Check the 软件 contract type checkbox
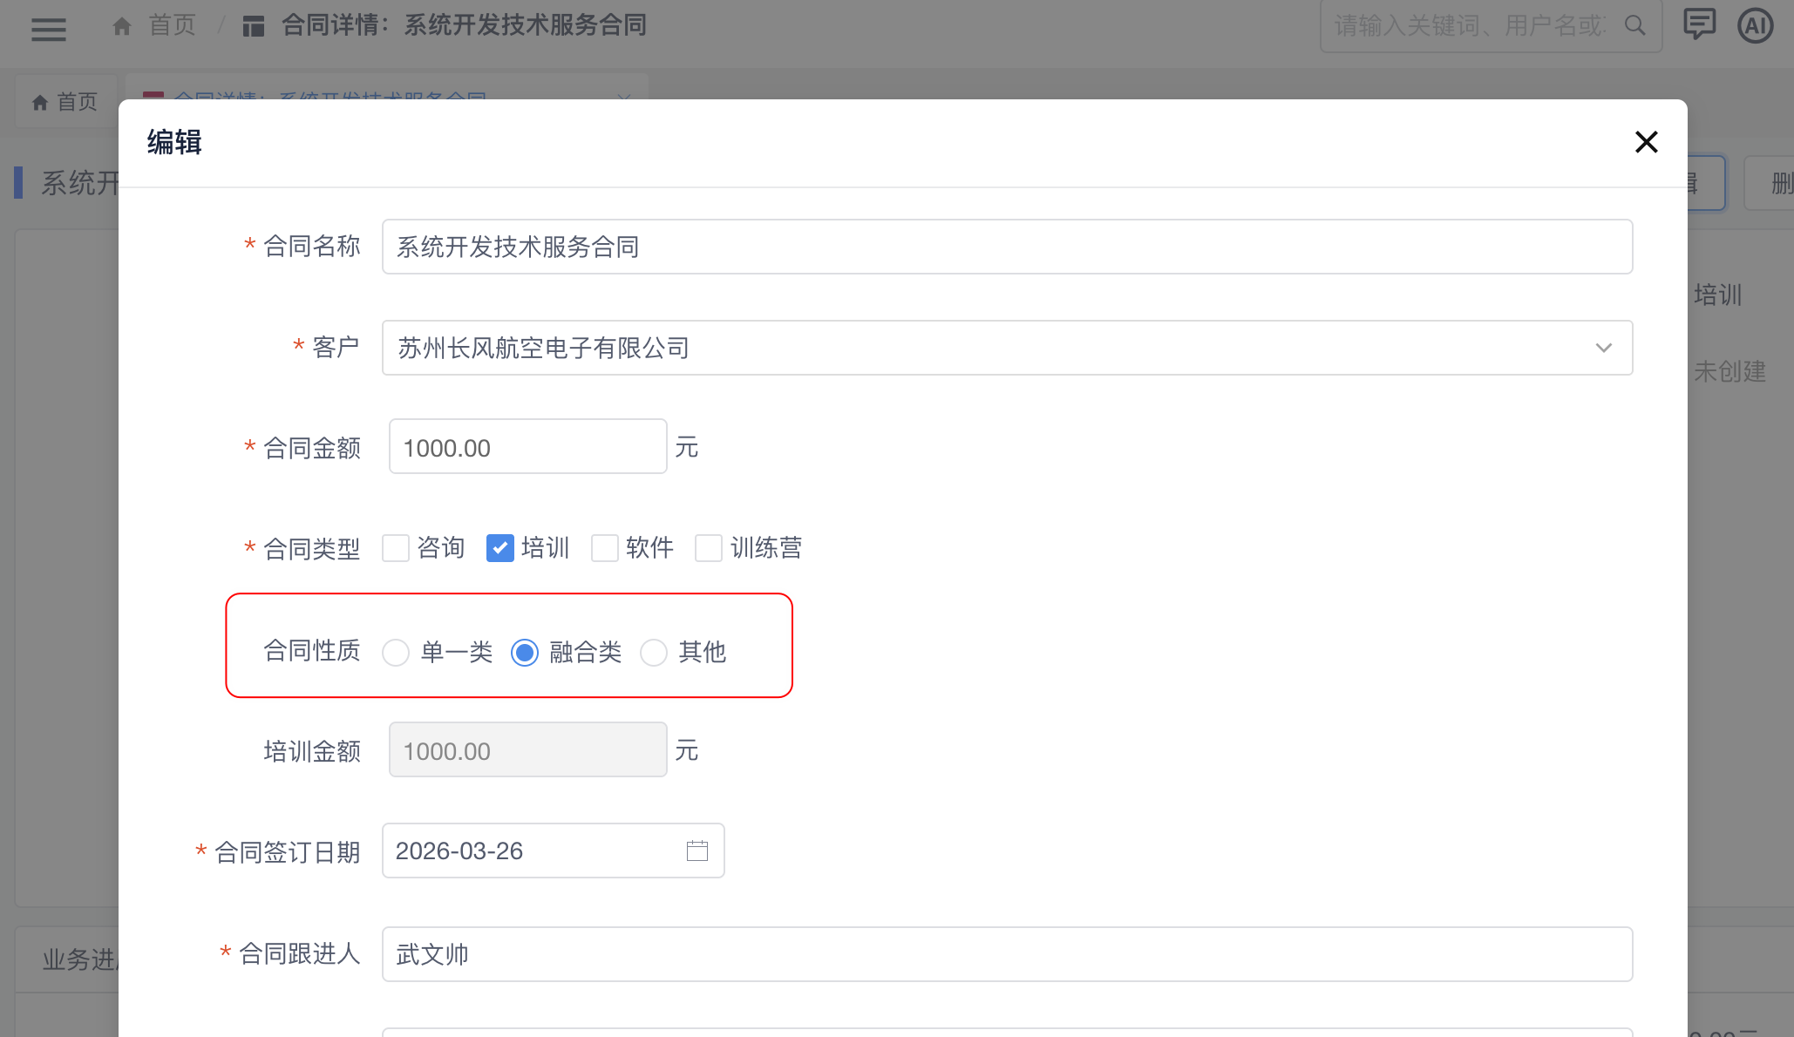This screenshot has width=1794, height=1037. [605, 548]
